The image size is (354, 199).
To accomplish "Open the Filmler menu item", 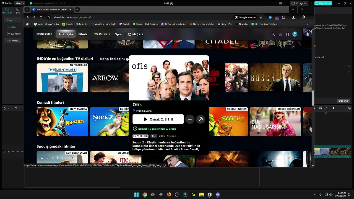I will point(84,34).
